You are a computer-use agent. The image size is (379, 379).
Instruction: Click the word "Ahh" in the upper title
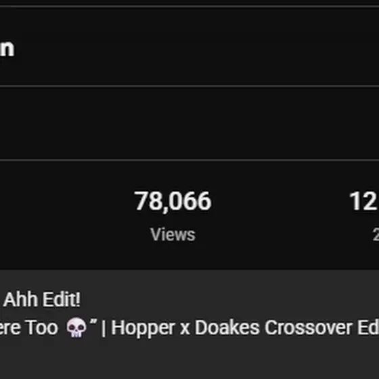coord(20,299)
